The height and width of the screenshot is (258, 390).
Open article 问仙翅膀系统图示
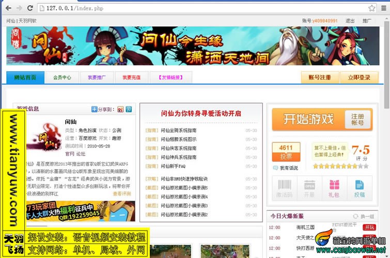tap(178, 139)
